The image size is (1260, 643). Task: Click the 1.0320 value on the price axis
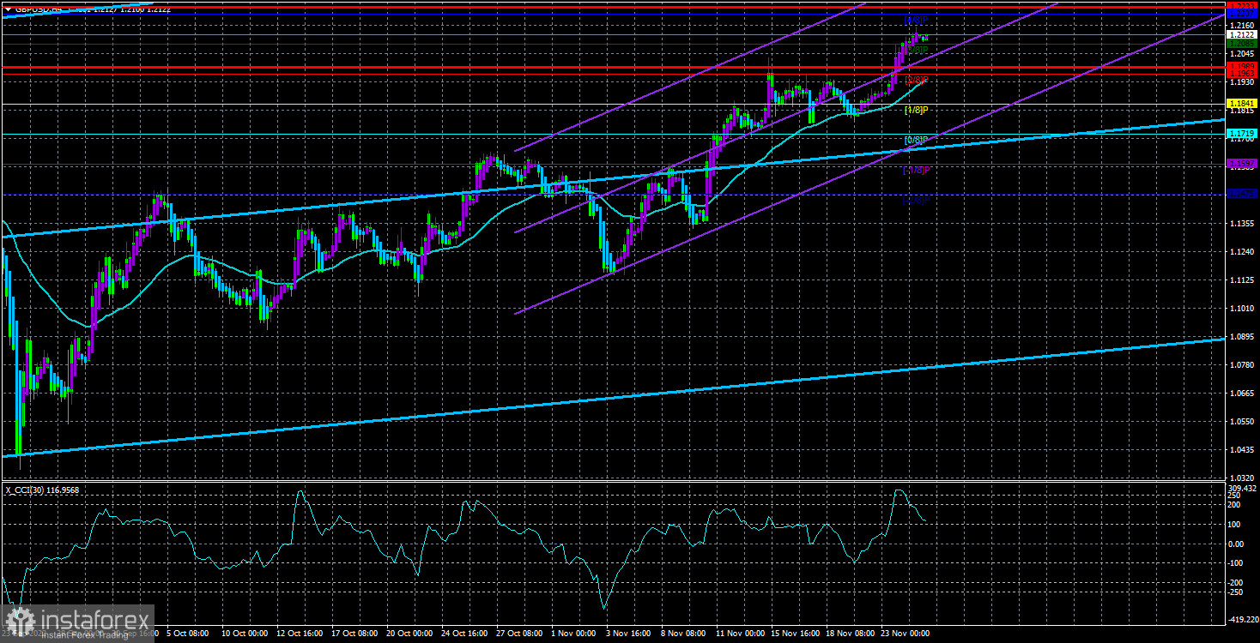[x=1240, y=478]
